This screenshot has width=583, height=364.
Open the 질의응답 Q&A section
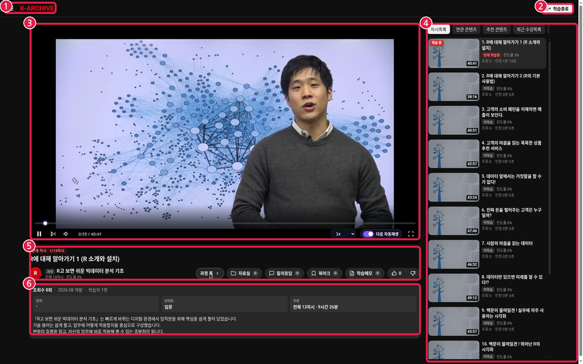284,273
